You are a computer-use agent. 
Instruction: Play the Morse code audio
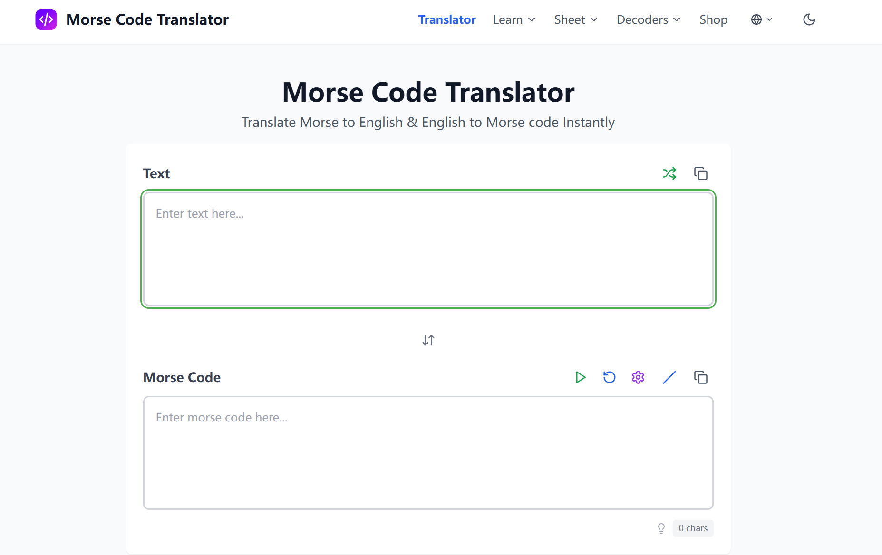[x=581, y=377]
